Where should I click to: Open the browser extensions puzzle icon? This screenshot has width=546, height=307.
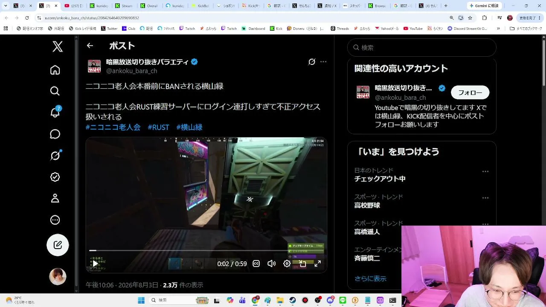[484, 18]
